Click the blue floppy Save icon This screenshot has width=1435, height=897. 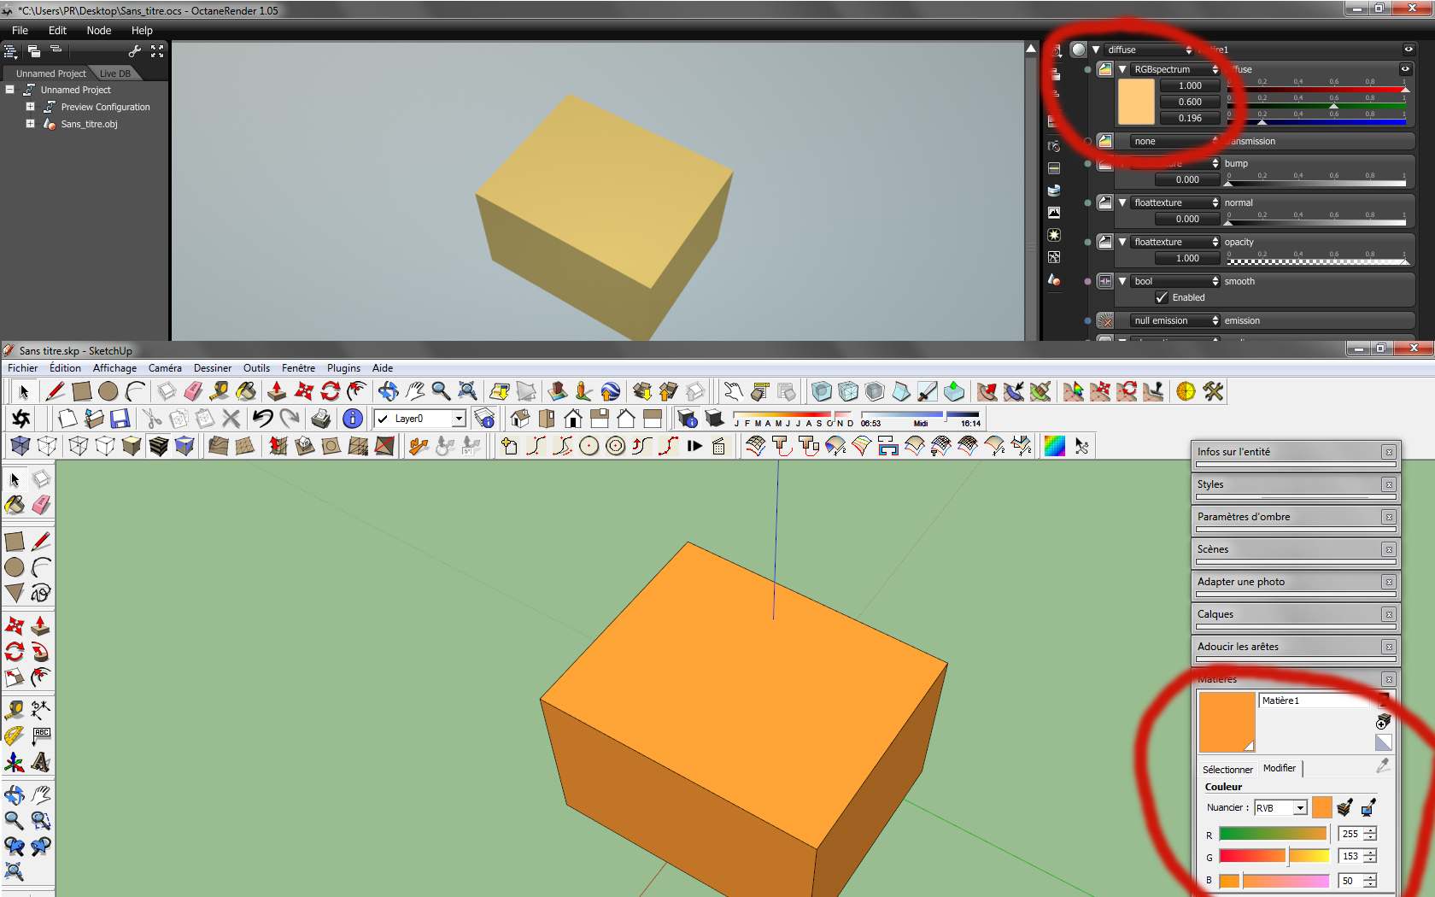pos(120,419)
